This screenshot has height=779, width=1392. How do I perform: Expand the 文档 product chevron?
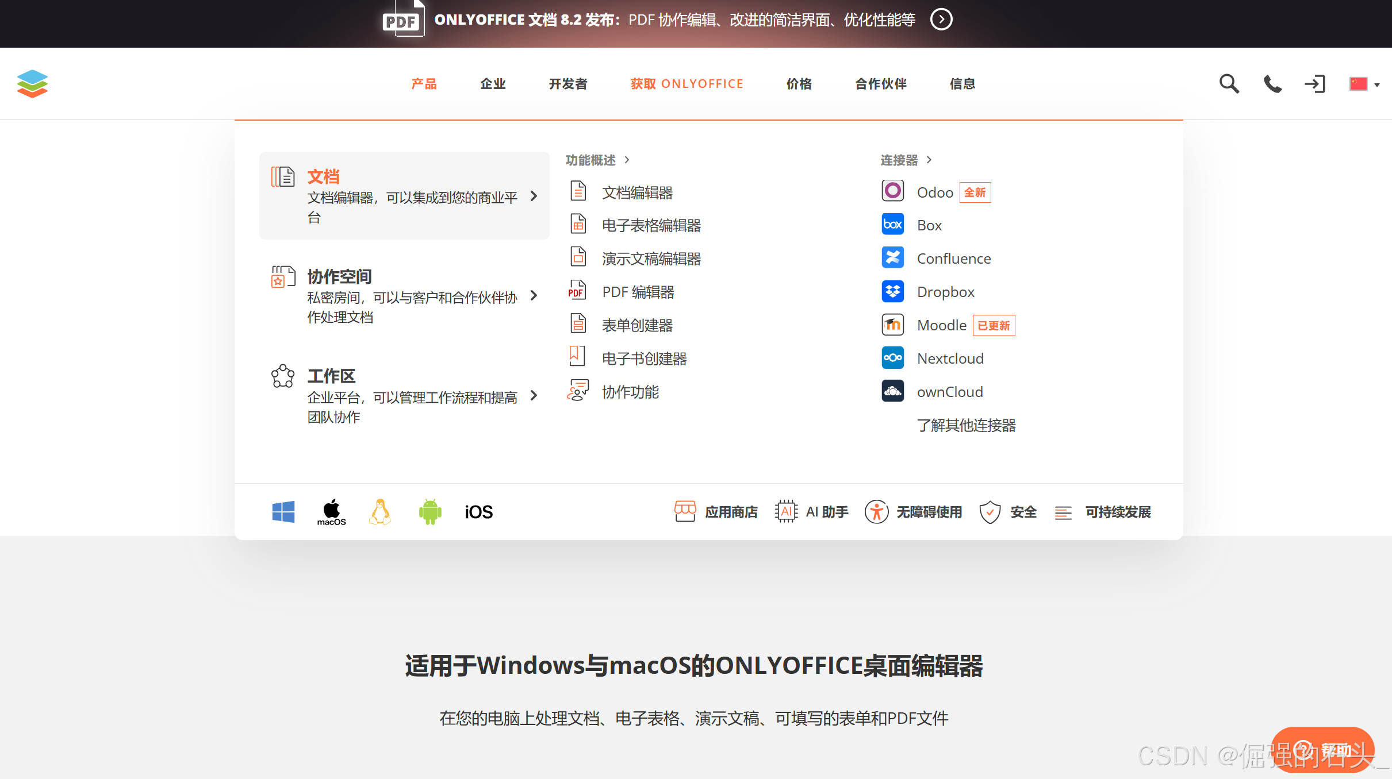[x=534, y=196]
